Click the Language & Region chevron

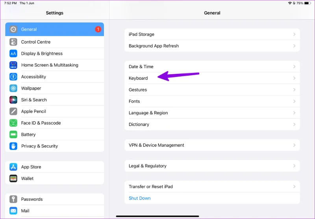[294, 113]
